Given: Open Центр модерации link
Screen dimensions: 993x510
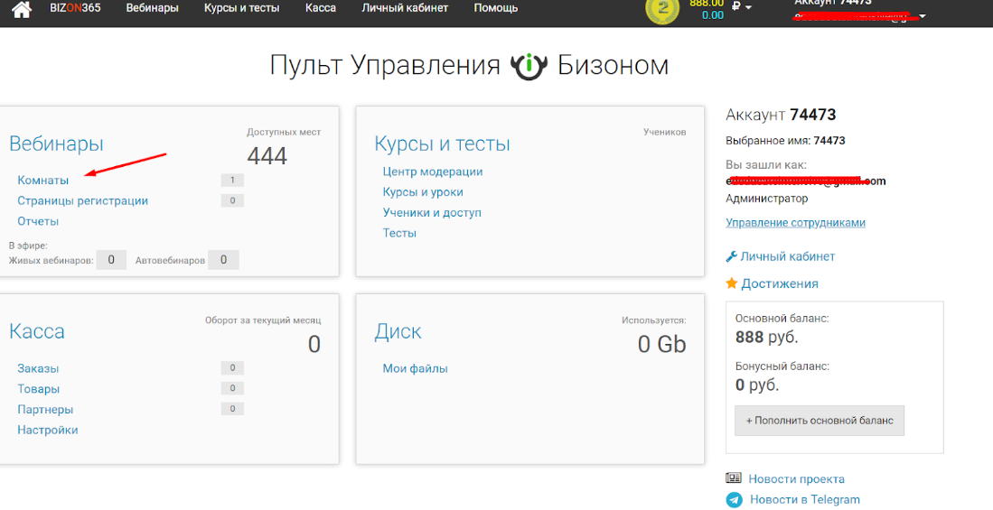Looking at the screenshot, I should click(x=433, y=172).
